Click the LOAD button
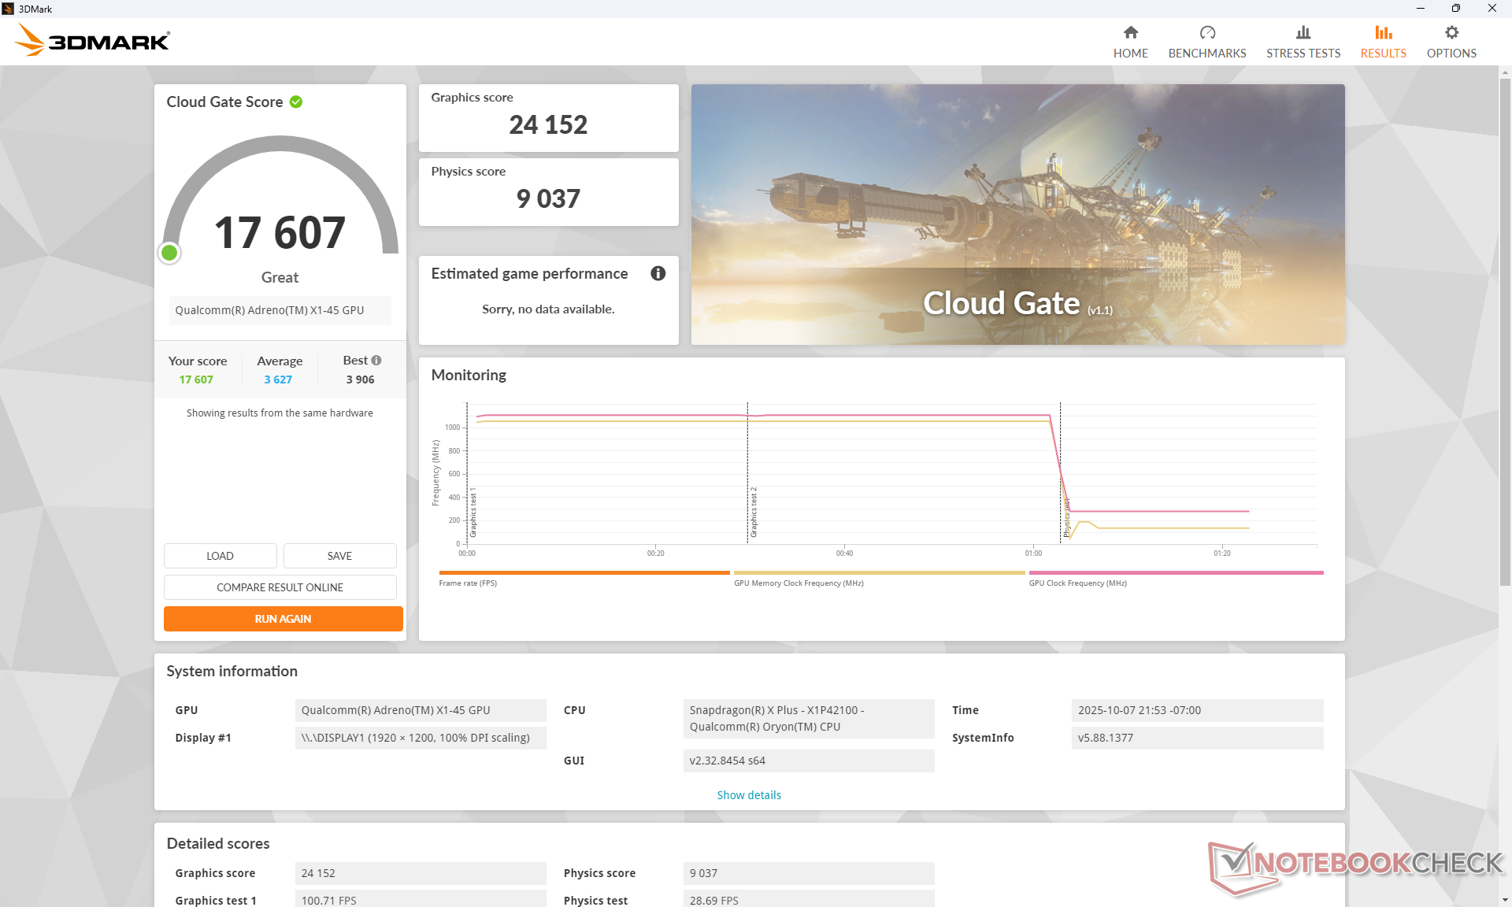1512x907 pixels. coord(220,556)
